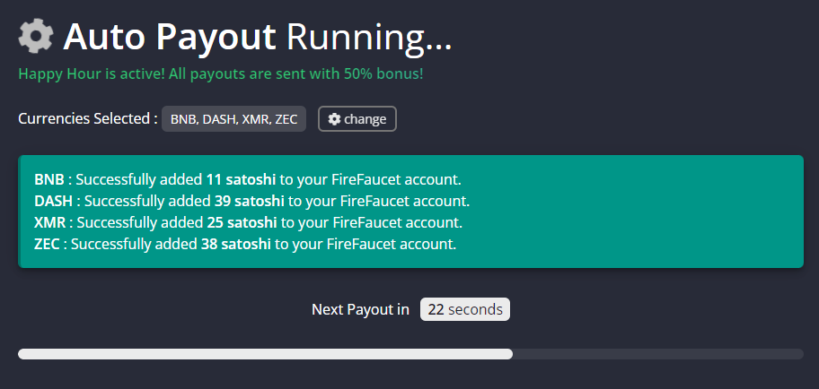
Task: Click the small gear icon in change button
Action: [334, 119]
